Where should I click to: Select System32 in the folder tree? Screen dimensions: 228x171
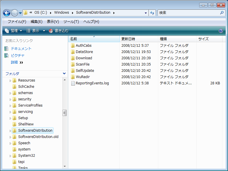coord(27,155)
